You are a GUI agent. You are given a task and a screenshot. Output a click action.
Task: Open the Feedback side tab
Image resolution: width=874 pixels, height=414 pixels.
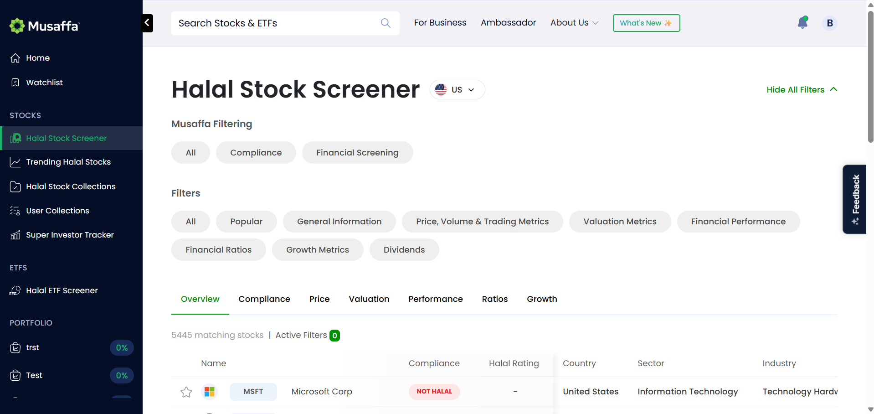(855, 199)
